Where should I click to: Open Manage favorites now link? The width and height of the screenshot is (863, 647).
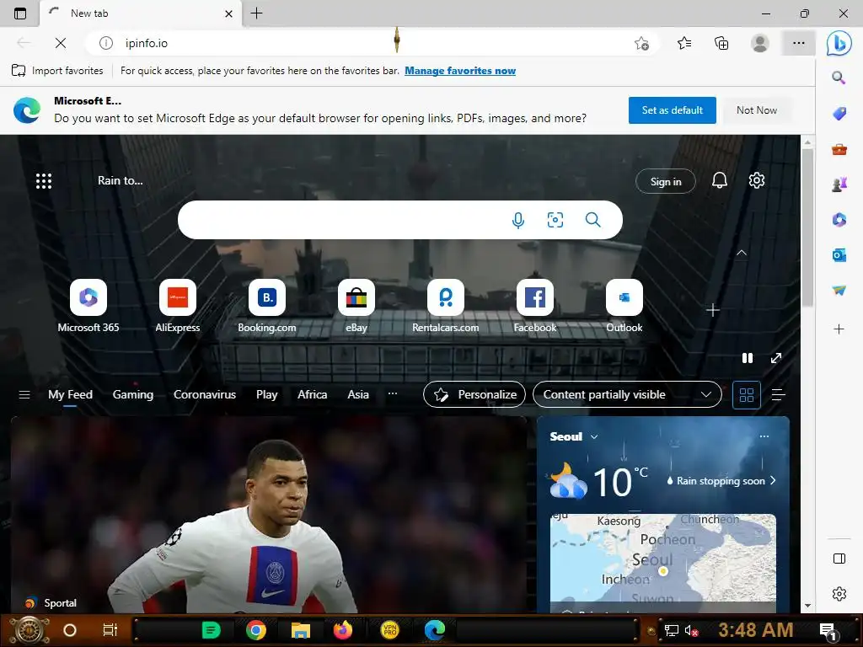(460, 71)
